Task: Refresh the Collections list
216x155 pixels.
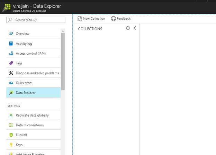Action: pos(128,28)
